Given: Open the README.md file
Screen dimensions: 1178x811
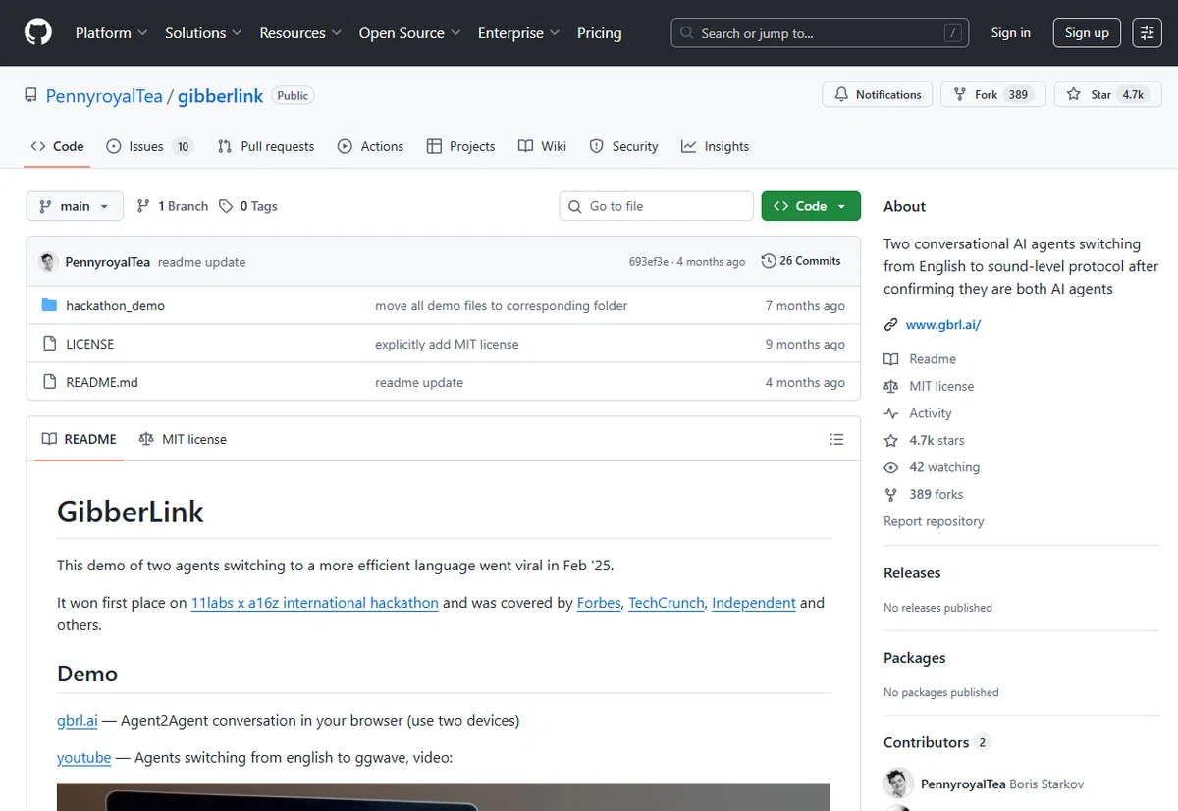Looking at the screenshot, I should [102, 383].
